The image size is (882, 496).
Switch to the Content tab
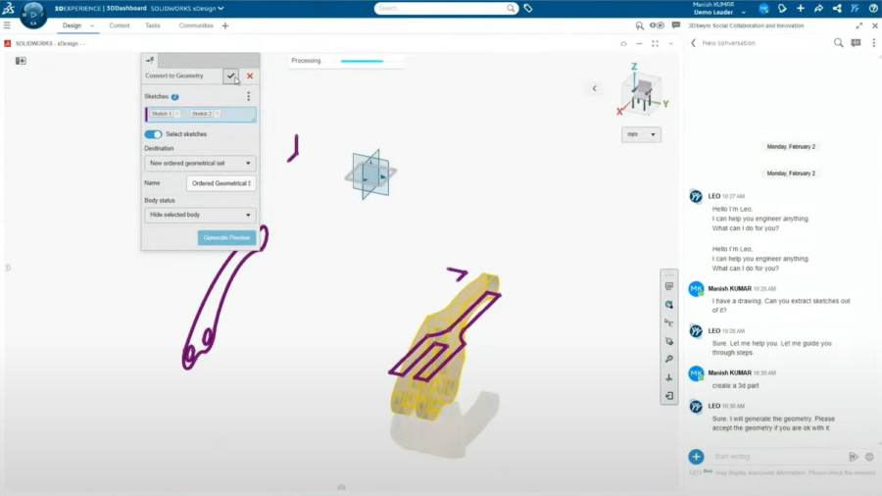click(x=120, y=25)
